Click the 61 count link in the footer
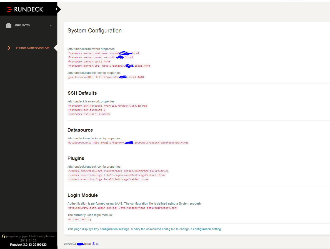 (98, 244)
